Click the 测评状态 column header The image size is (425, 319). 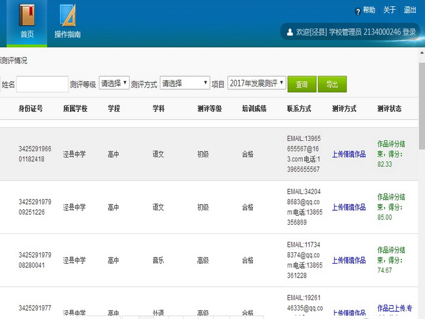(389, 109)
